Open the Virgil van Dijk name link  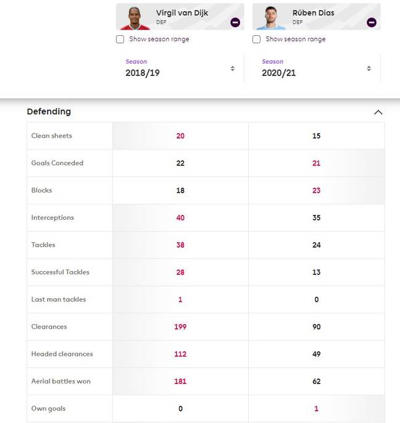pos(182,13)
